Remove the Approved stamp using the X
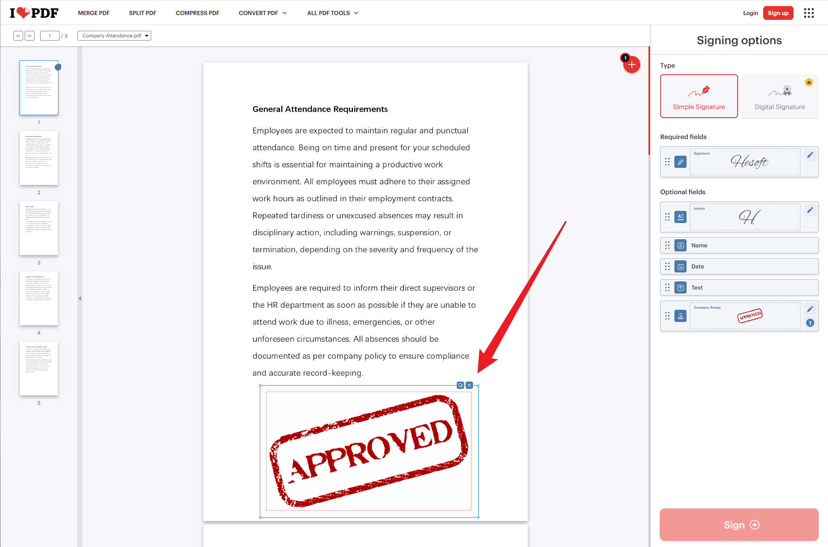The image size is (828, 547). coord(469,385)
